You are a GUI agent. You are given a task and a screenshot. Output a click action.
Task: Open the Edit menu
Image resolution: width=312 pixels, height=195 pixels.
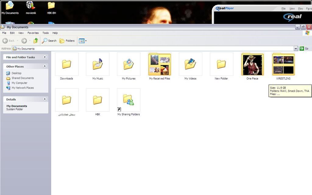12,33
